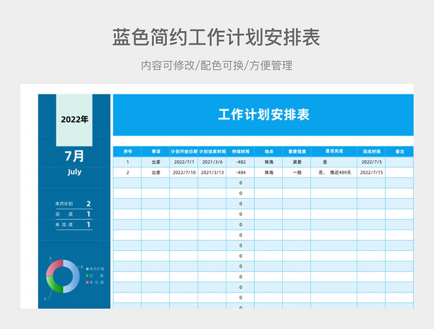Click the 否, 推迟489天 status cell
The height and width of the screenshot is (329, 434).
(334, 172)
